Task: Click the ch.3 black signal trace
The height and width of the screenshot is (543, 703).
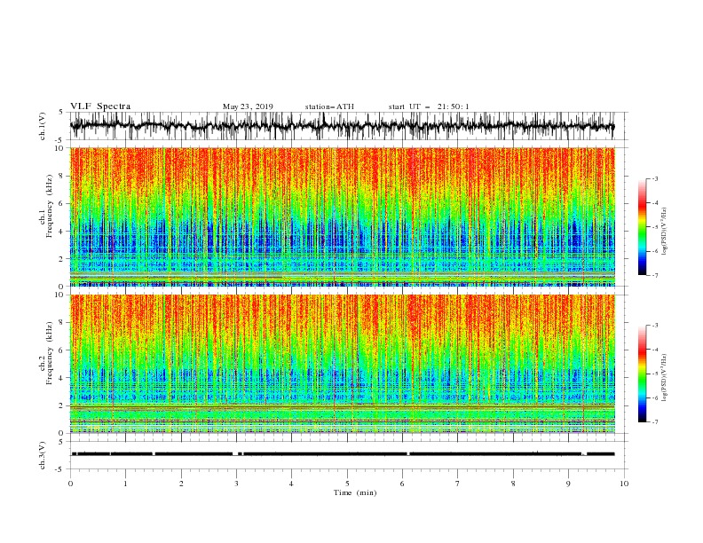Action: click(x=343, y=454)
